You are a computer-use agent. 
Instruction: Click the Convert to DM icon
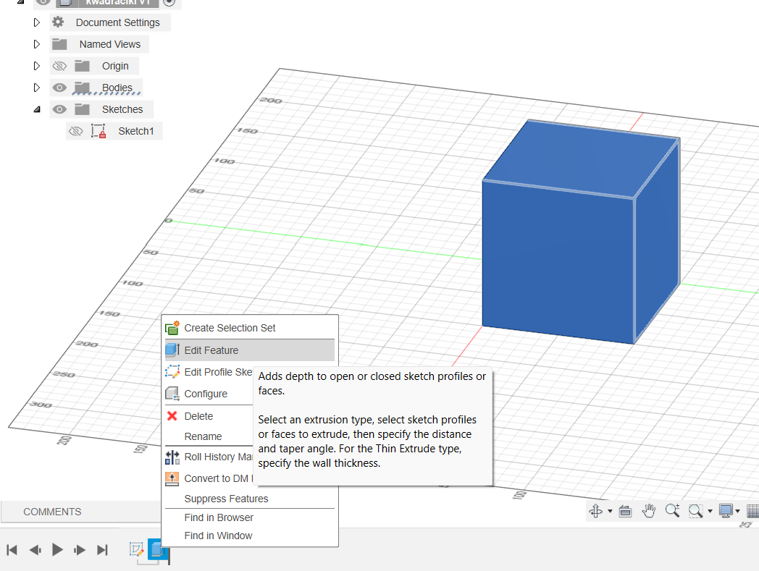[172, 478]
